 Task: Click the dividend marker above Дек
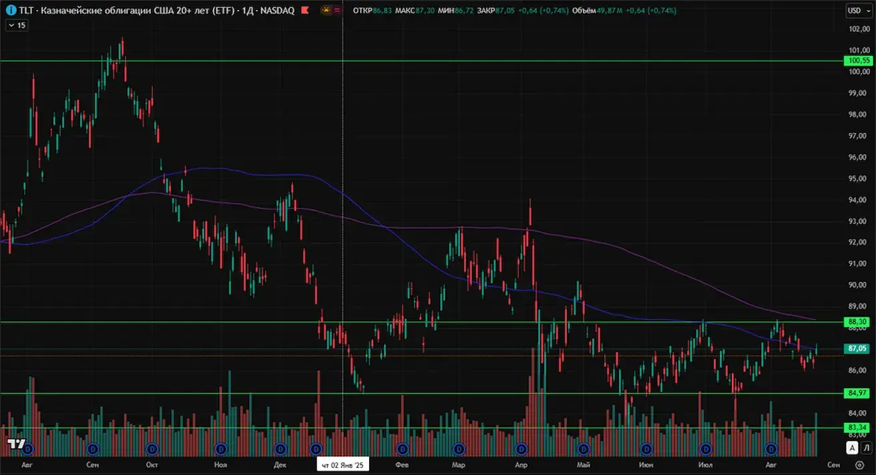click(280, 448)
